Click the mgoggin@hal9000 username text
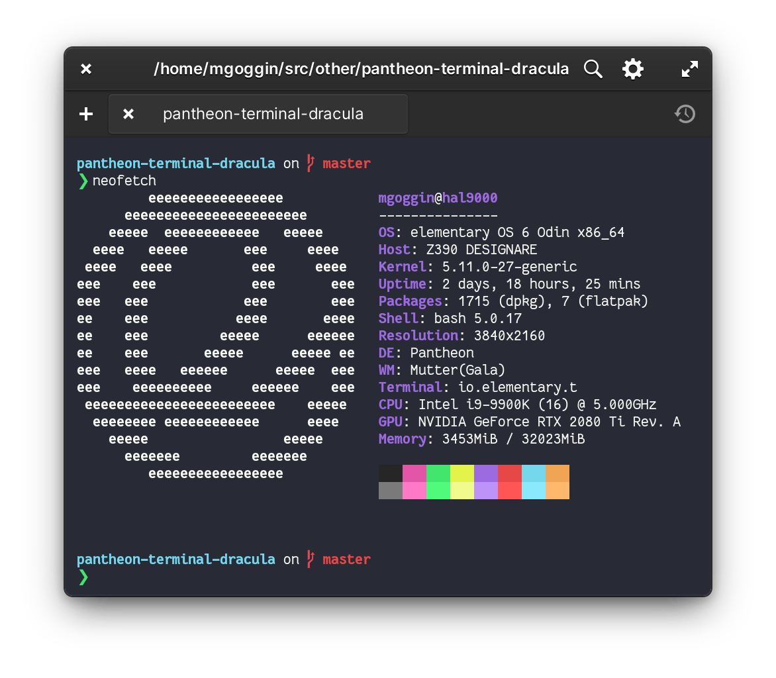Viewport: 776px width, 678px height. click(x=438, y=197)
